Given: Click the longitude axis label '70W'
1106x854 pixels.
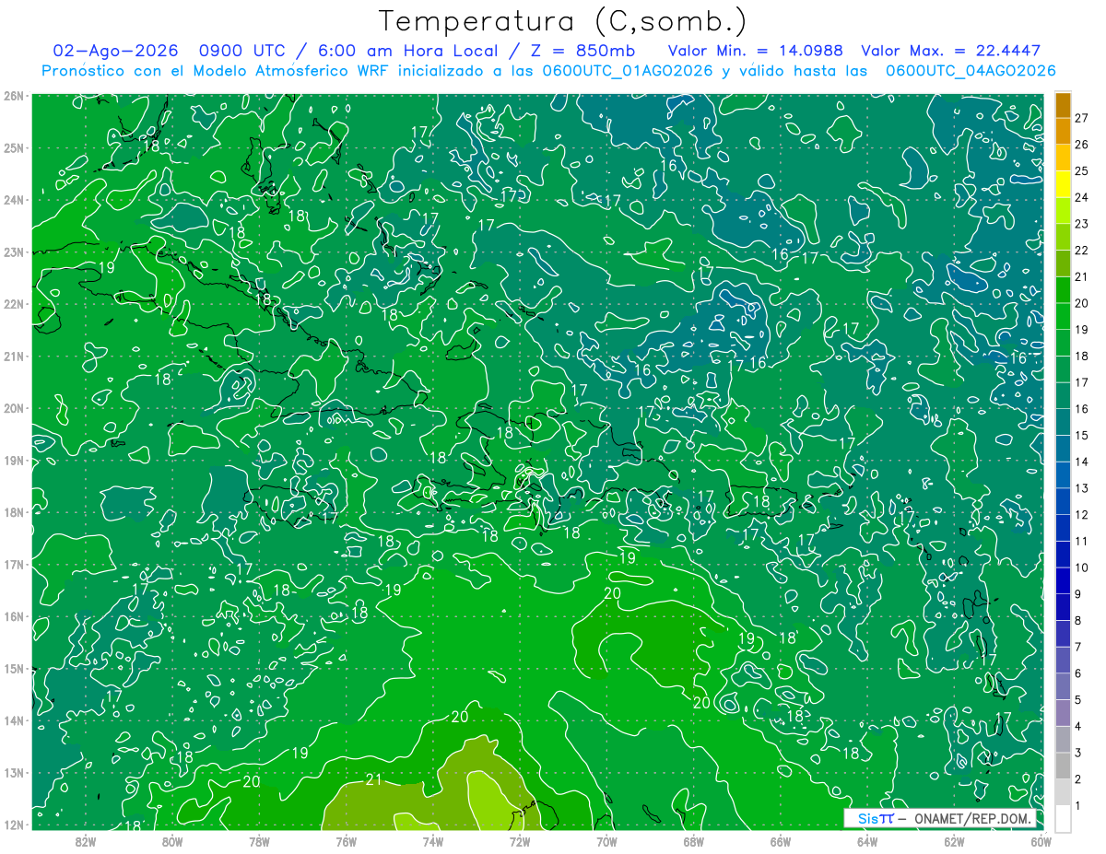Looking at the screenshot, I should point(606,841).
